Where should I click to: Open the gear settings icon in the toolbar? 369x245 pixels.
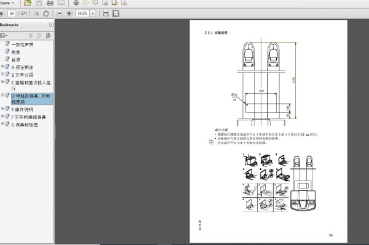(x=76, y=3)
